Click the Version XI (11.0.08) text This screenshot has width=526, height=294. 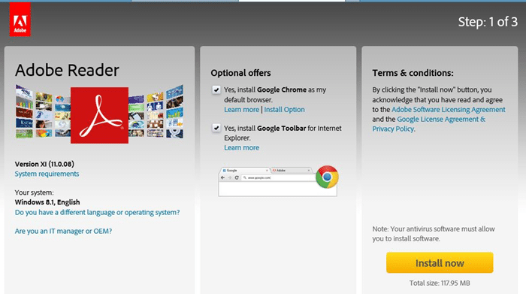pyautogui.click(x=44, y=164)
